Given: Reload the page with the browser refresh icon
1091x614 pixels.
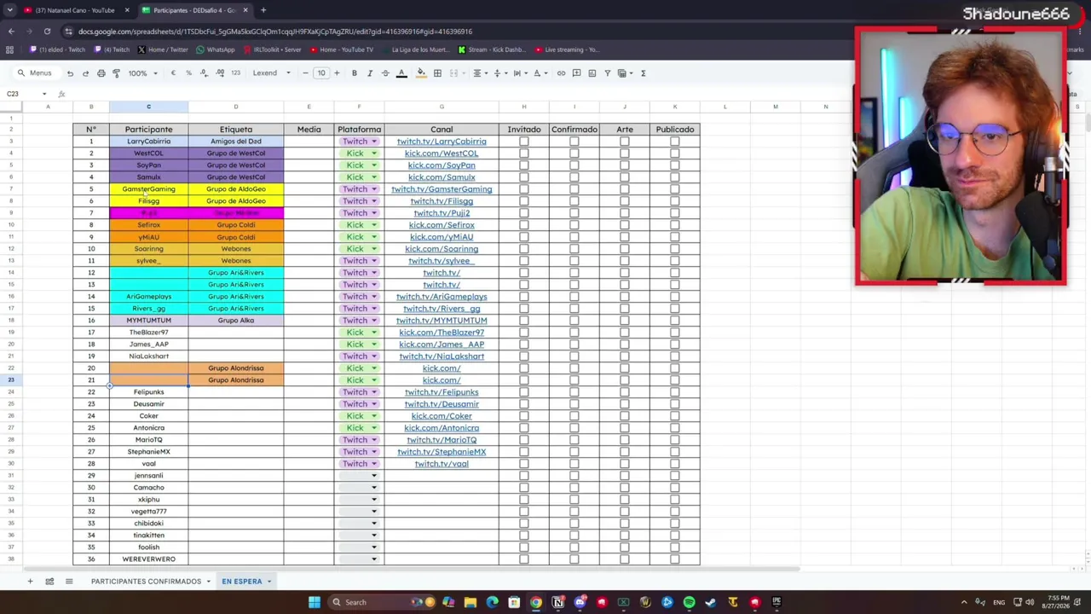Looking at the screenshot, I should tap(47, 32).
